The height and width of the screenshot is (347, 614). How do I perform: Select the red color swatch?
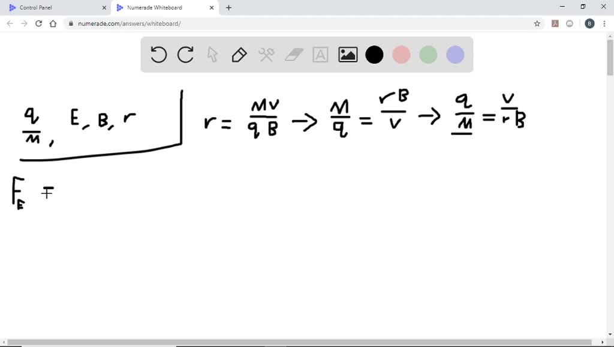point(401,55)
